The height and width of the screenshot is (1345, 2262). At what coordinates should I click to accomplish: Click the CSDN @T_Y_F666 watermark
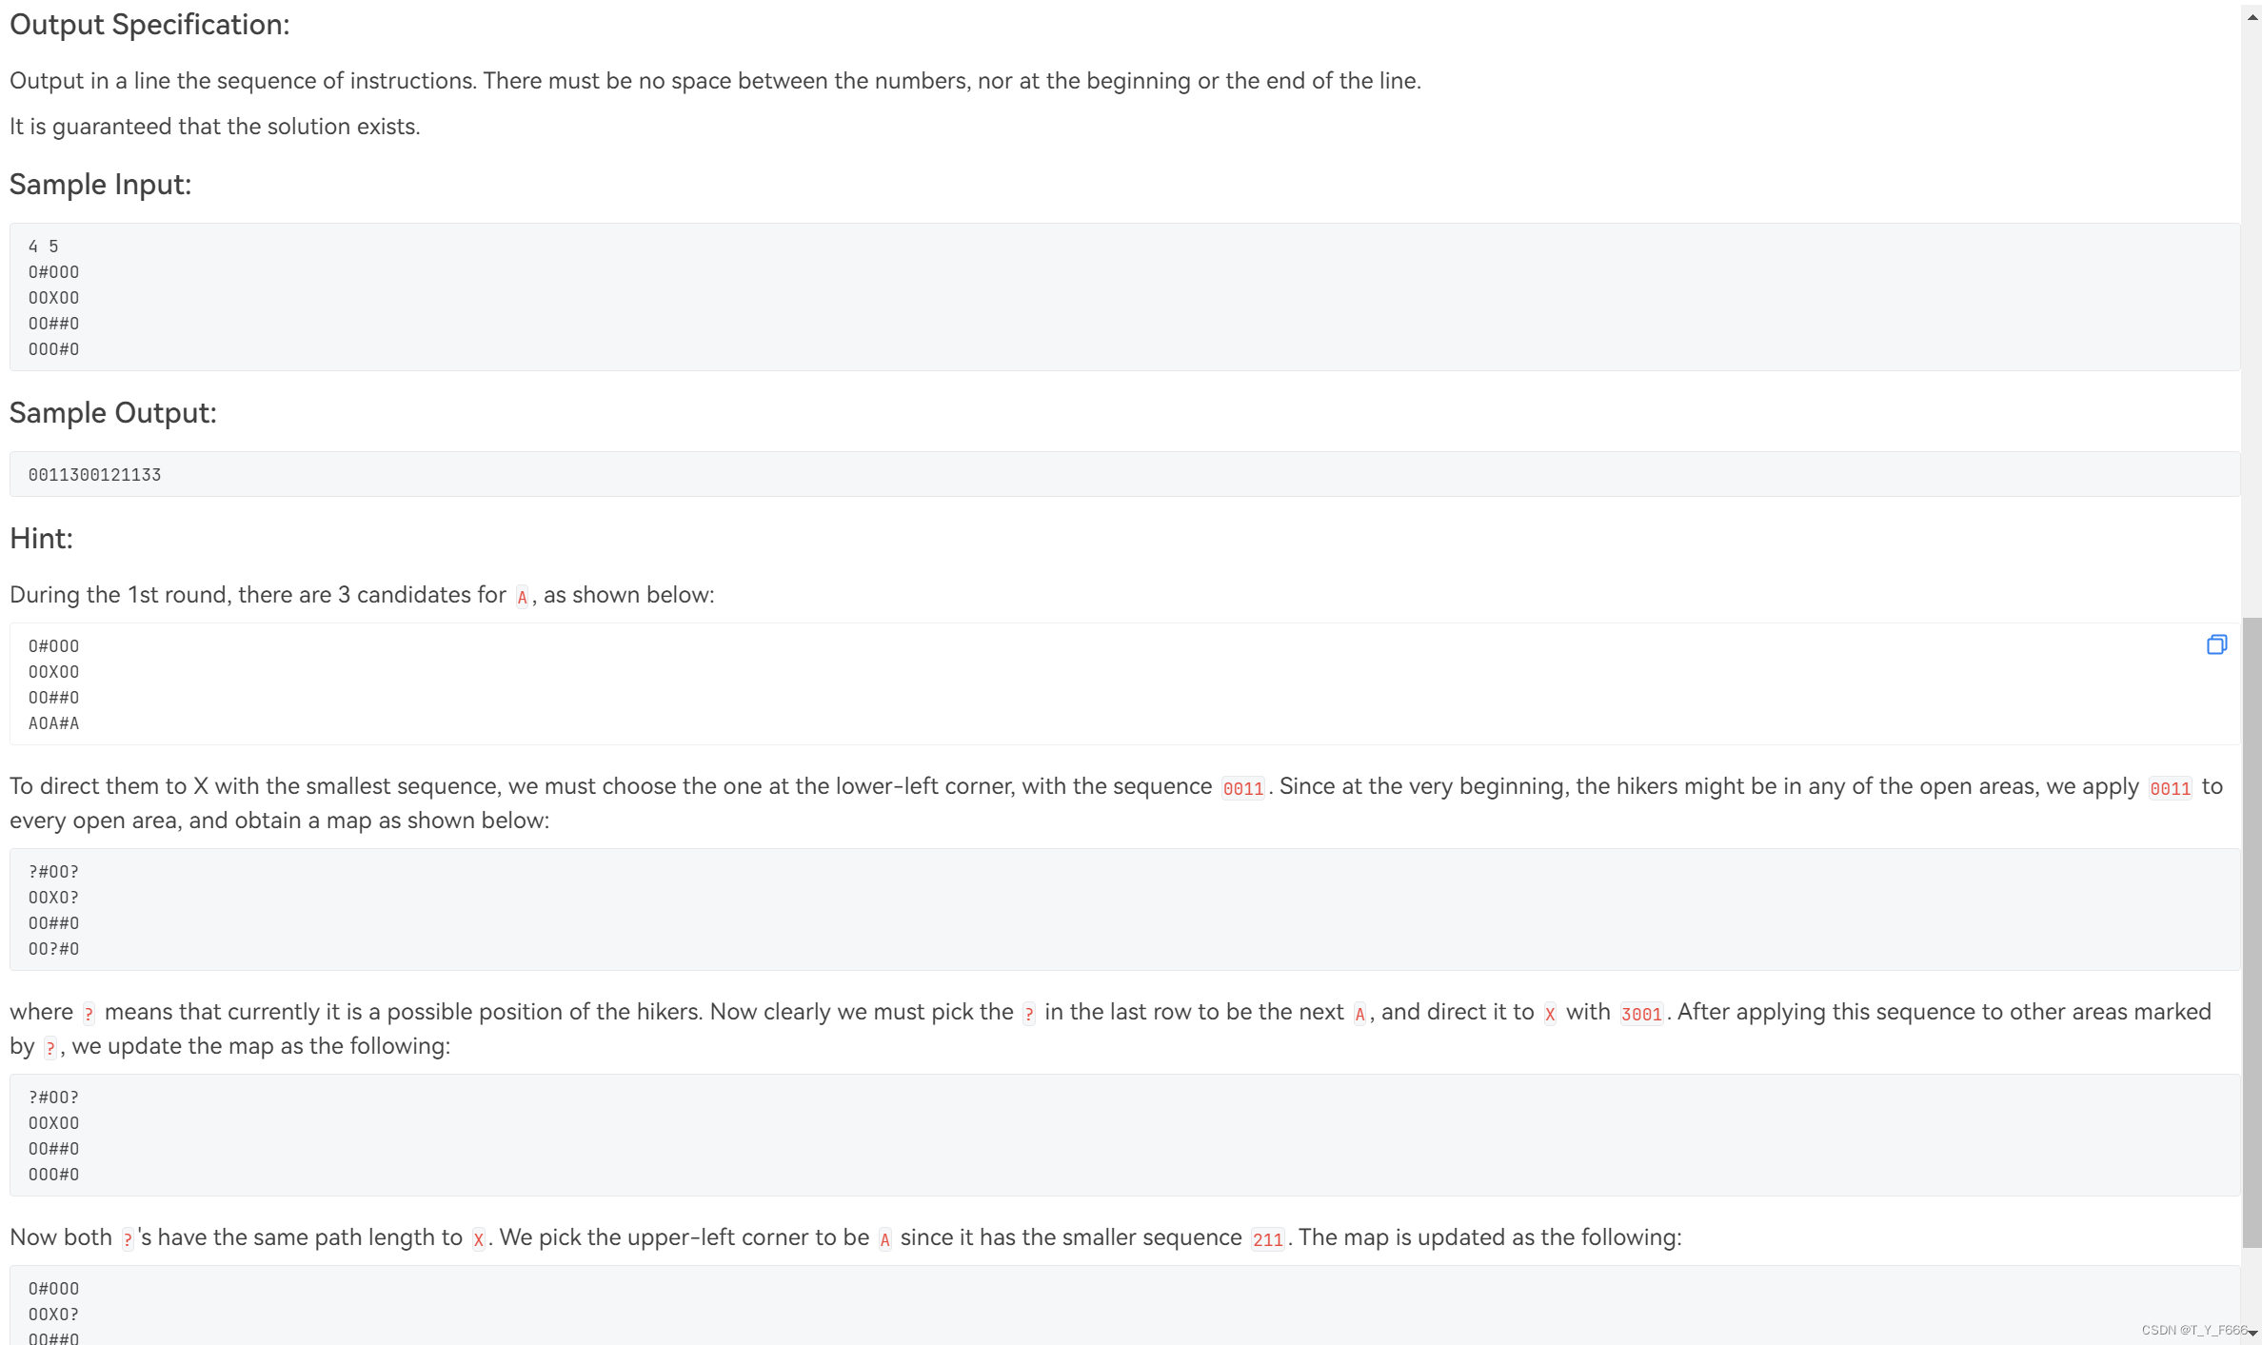(2193, 1330)
